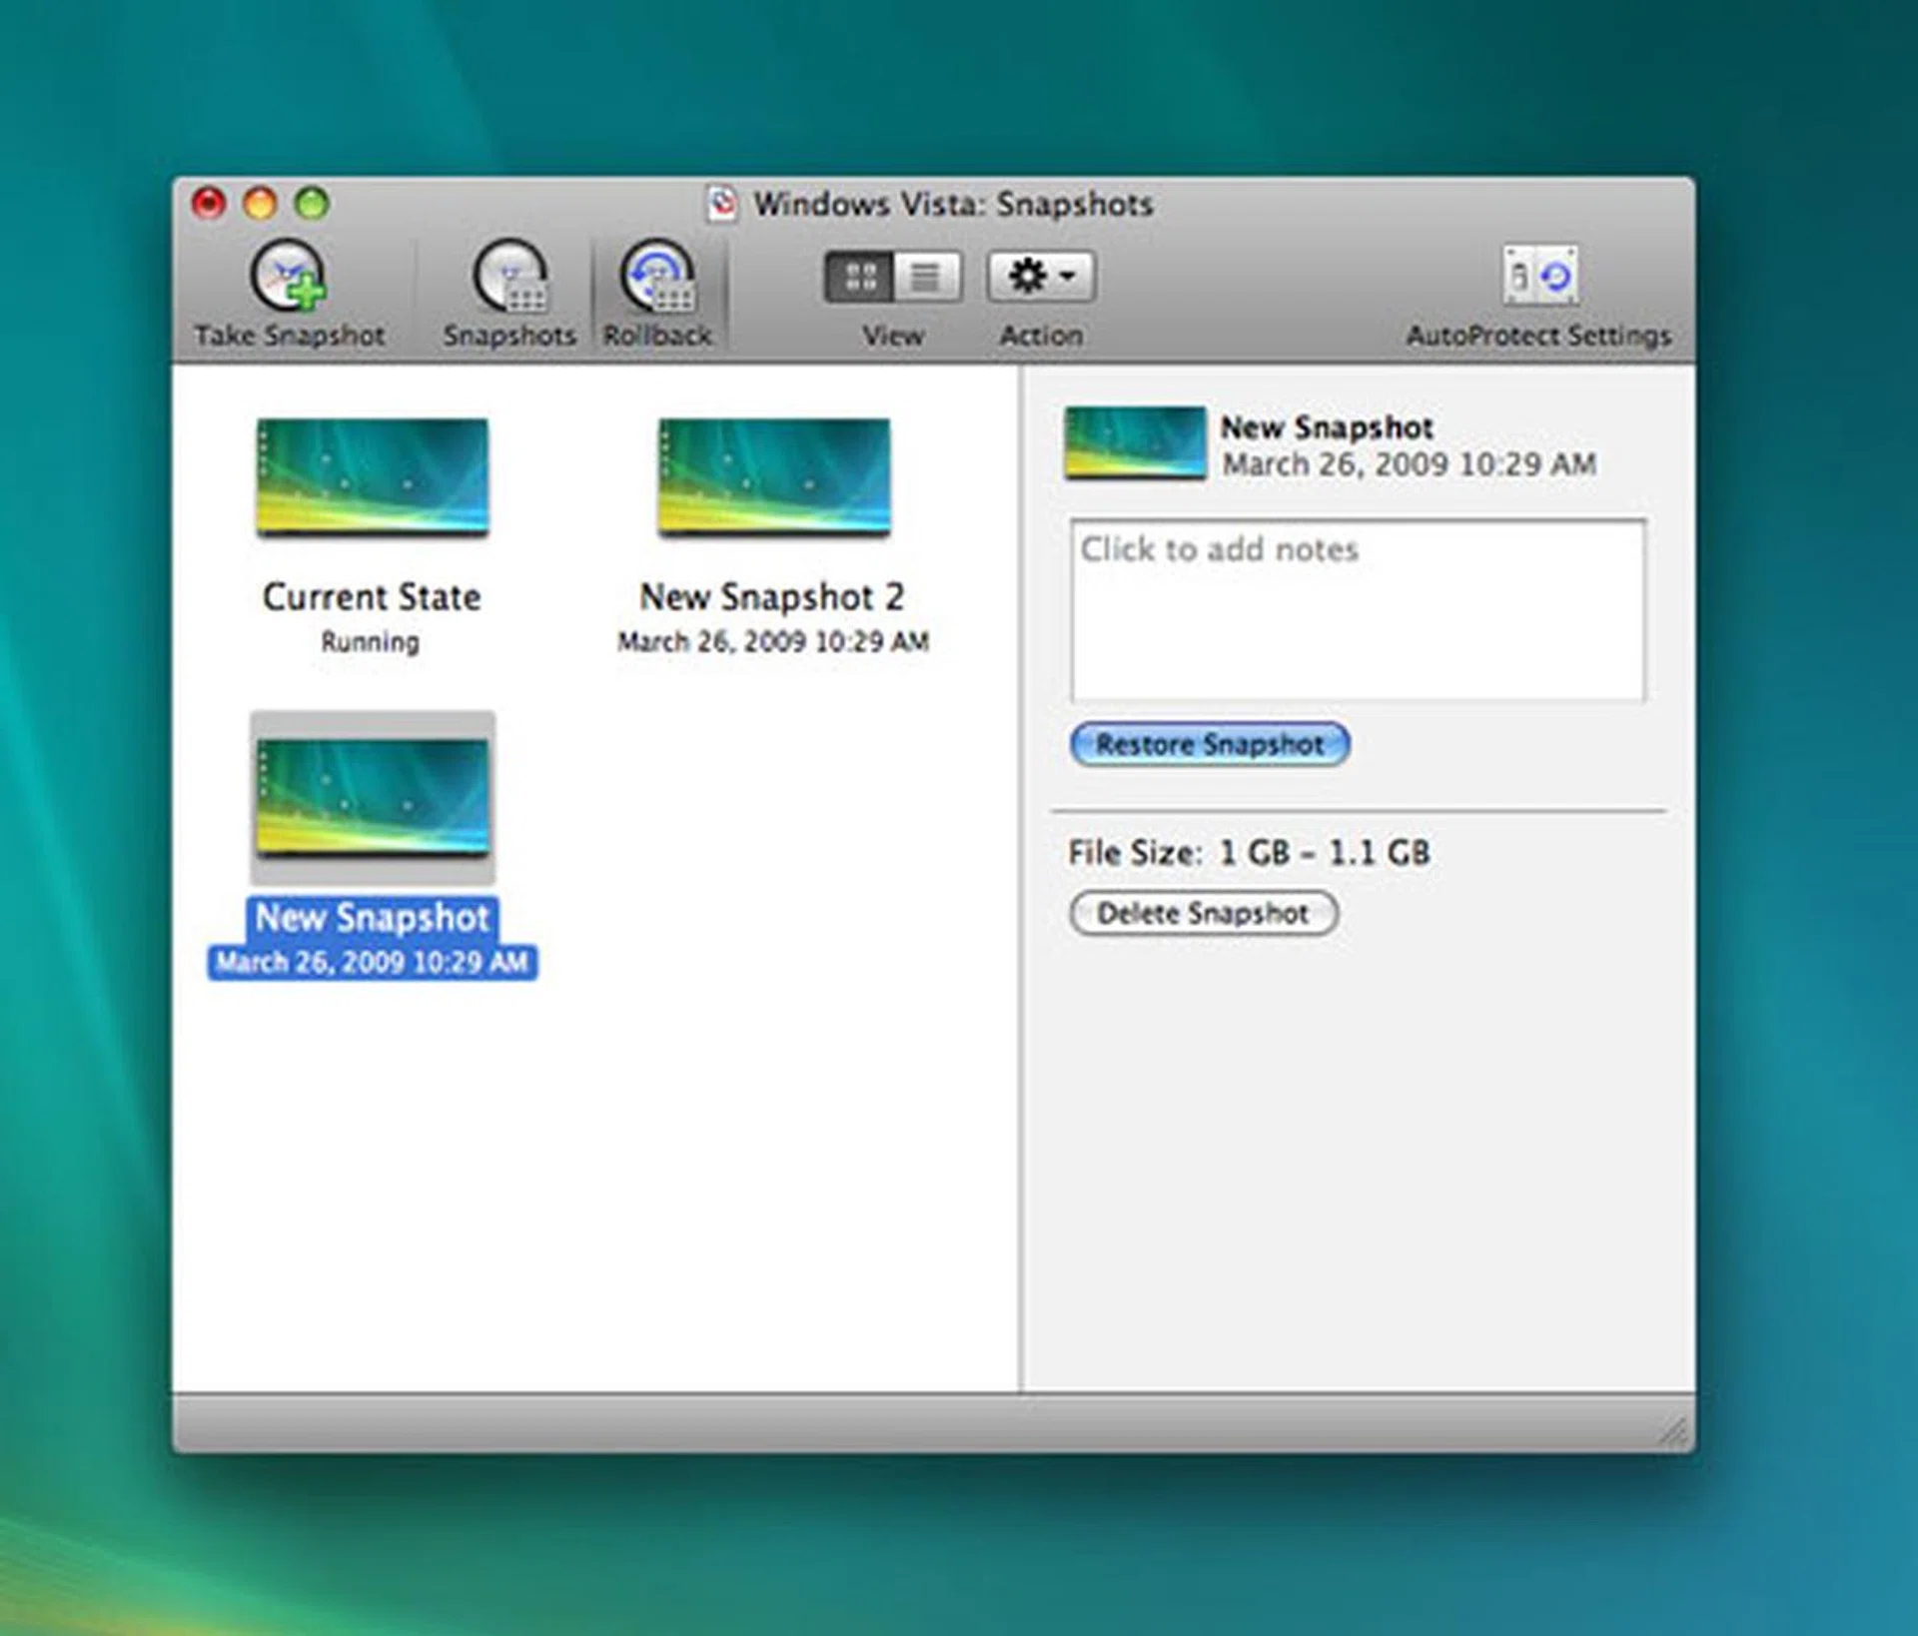Click the New Snapshot 2 thumbnail image
The height and width of the screenshot is (1636, 1918).
point(774,479)
